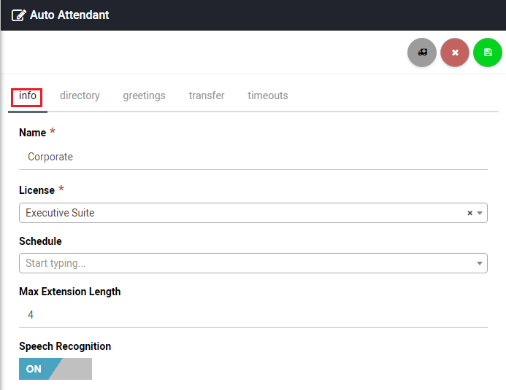The image size is (506, 390).
Task: Turn off the Speech Recognition switch
Action: (55, 369)
